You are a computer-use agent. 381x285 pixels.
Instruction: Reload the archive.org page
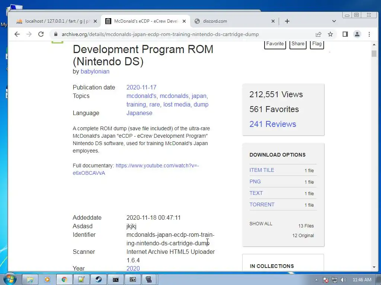pos(41,34)
